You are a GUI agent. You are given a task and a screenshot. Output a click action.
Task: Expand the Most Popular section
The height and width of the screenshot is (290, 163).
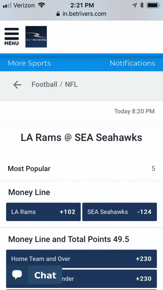pos(81,168)
